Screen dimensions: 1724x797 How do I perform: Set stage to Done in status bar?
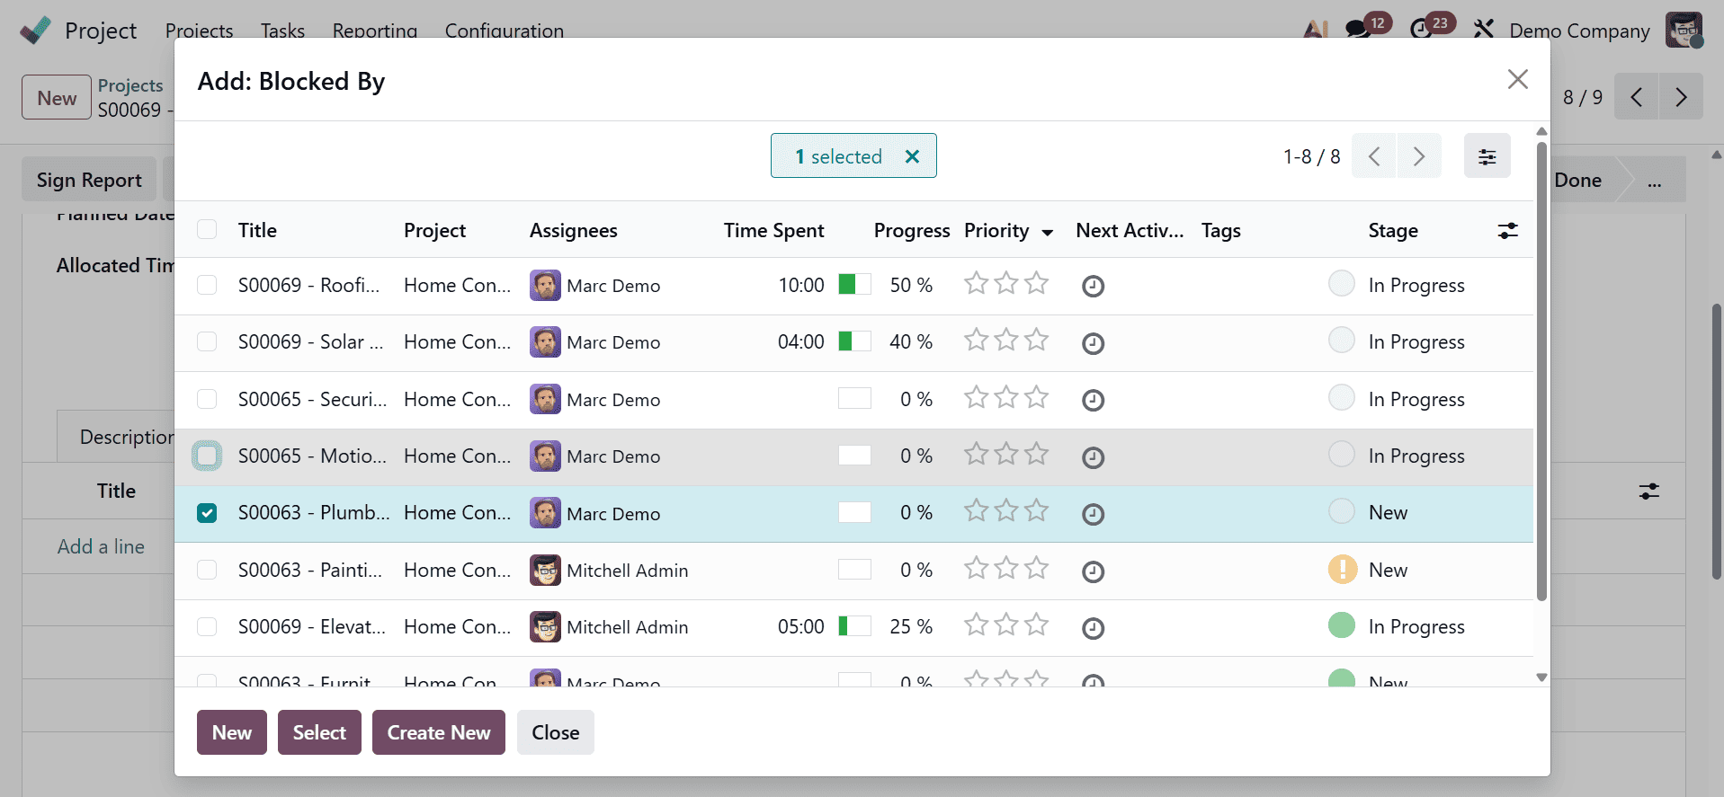pos(1578,180)
